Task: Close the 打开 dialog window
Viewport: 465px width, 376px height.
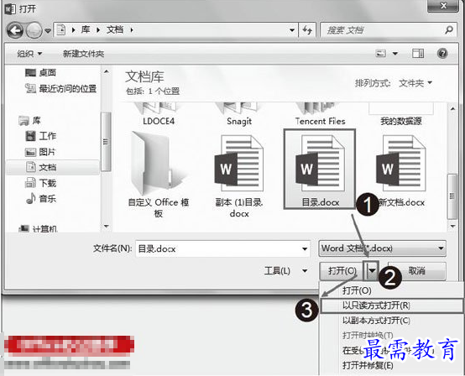Action: (443, 6)
